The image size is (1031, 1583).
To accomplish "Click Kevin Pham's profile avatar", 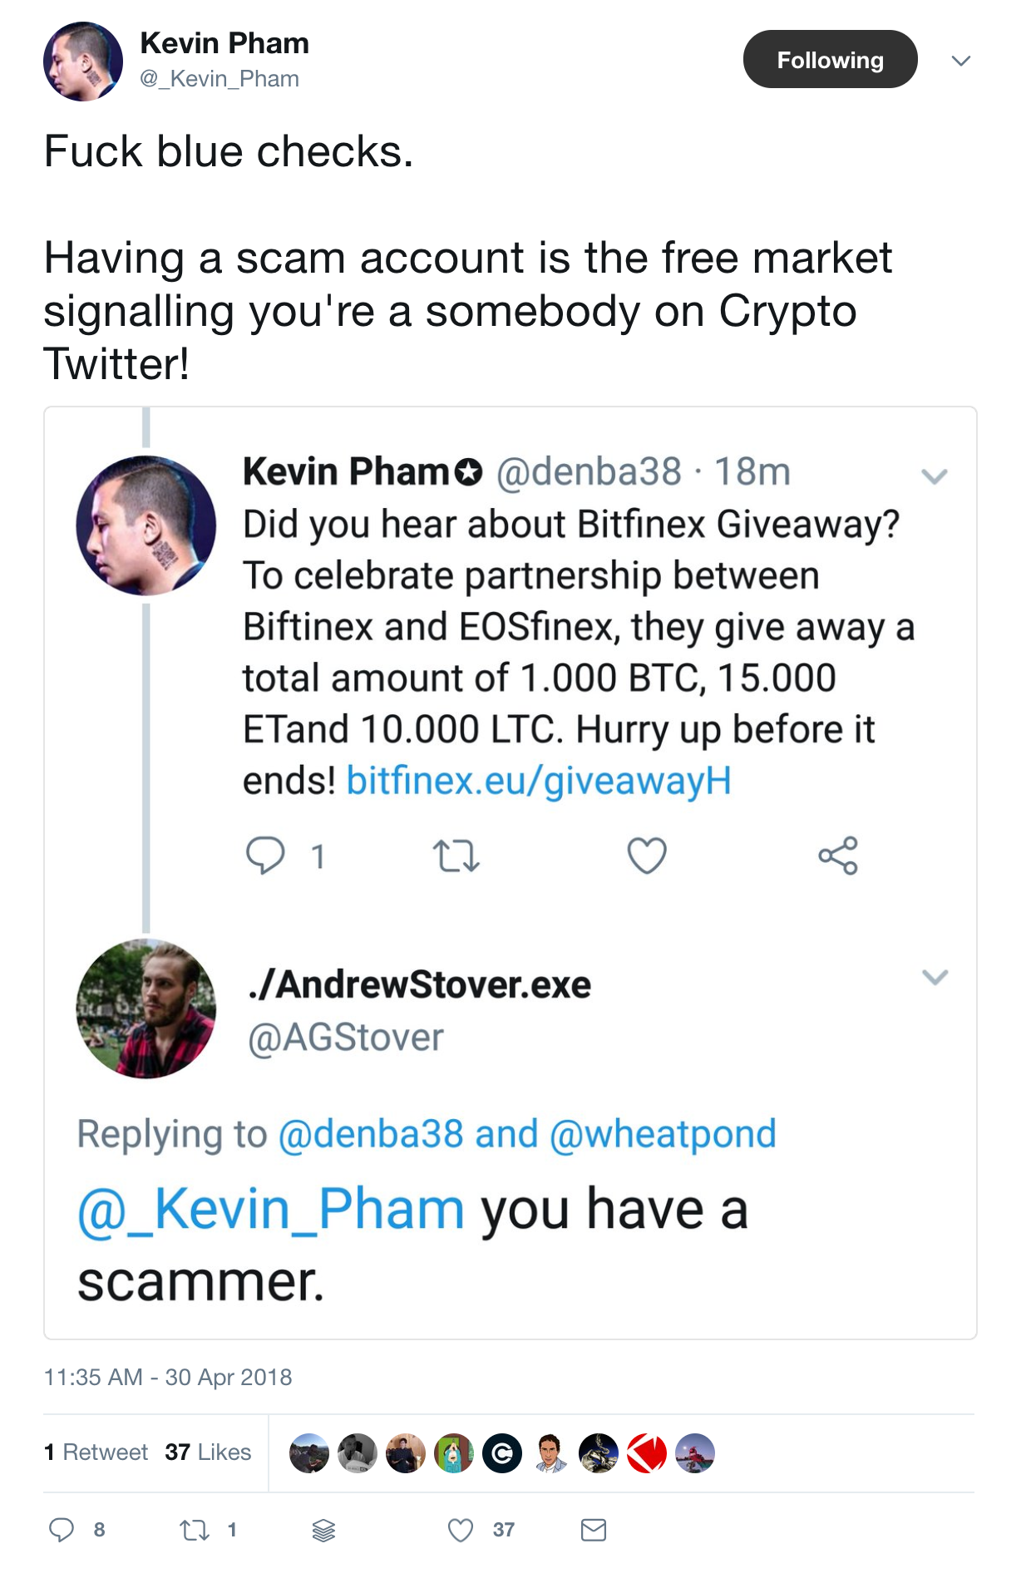I will [82, 60].
